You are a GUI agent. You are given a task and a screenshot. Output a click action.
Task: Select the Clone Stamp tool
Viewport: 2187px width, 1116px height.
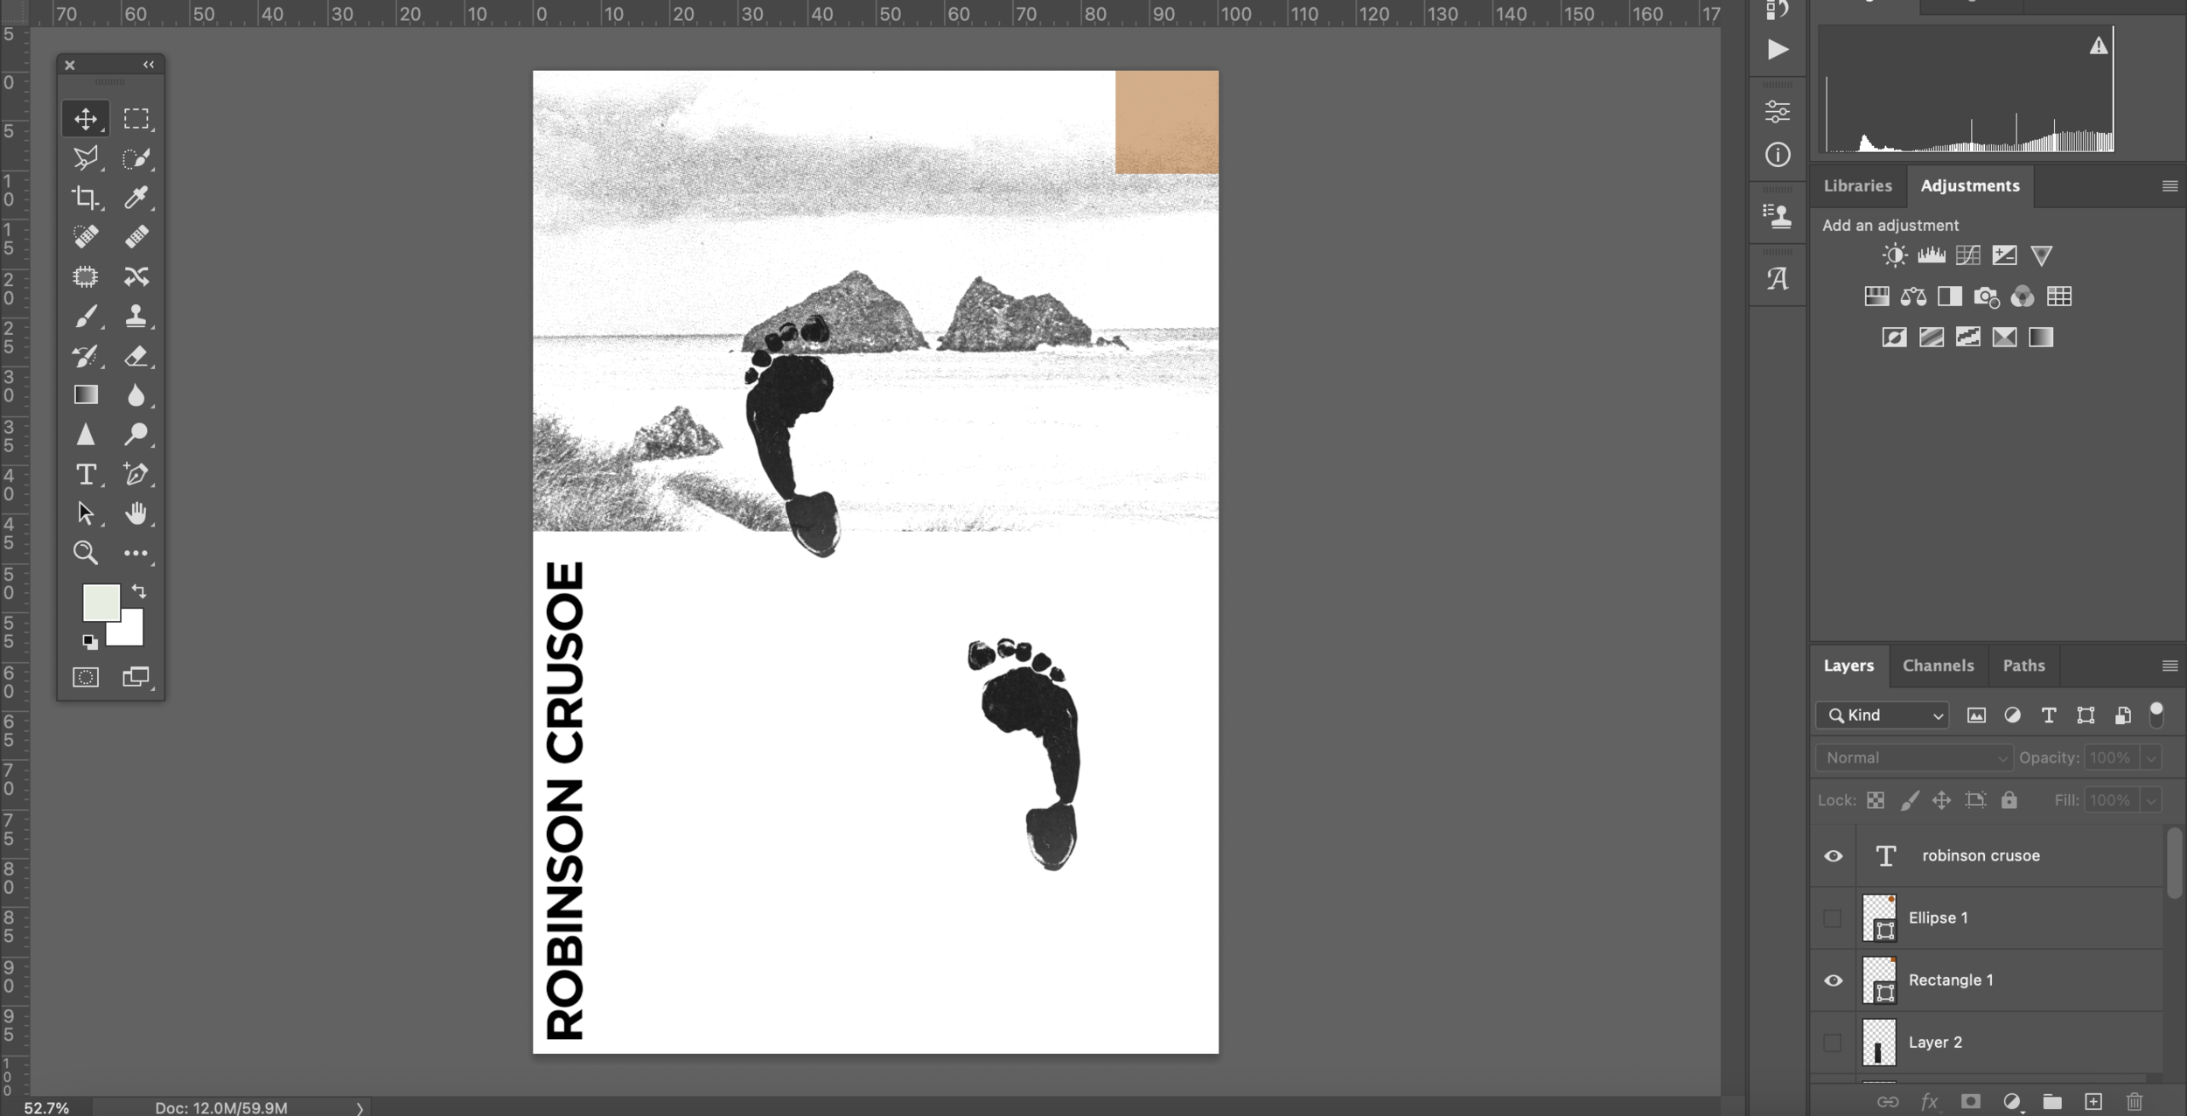[136, 316]
